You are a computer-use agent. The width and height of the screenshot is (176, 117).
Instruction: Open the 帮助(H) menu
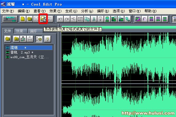(150, 11)
